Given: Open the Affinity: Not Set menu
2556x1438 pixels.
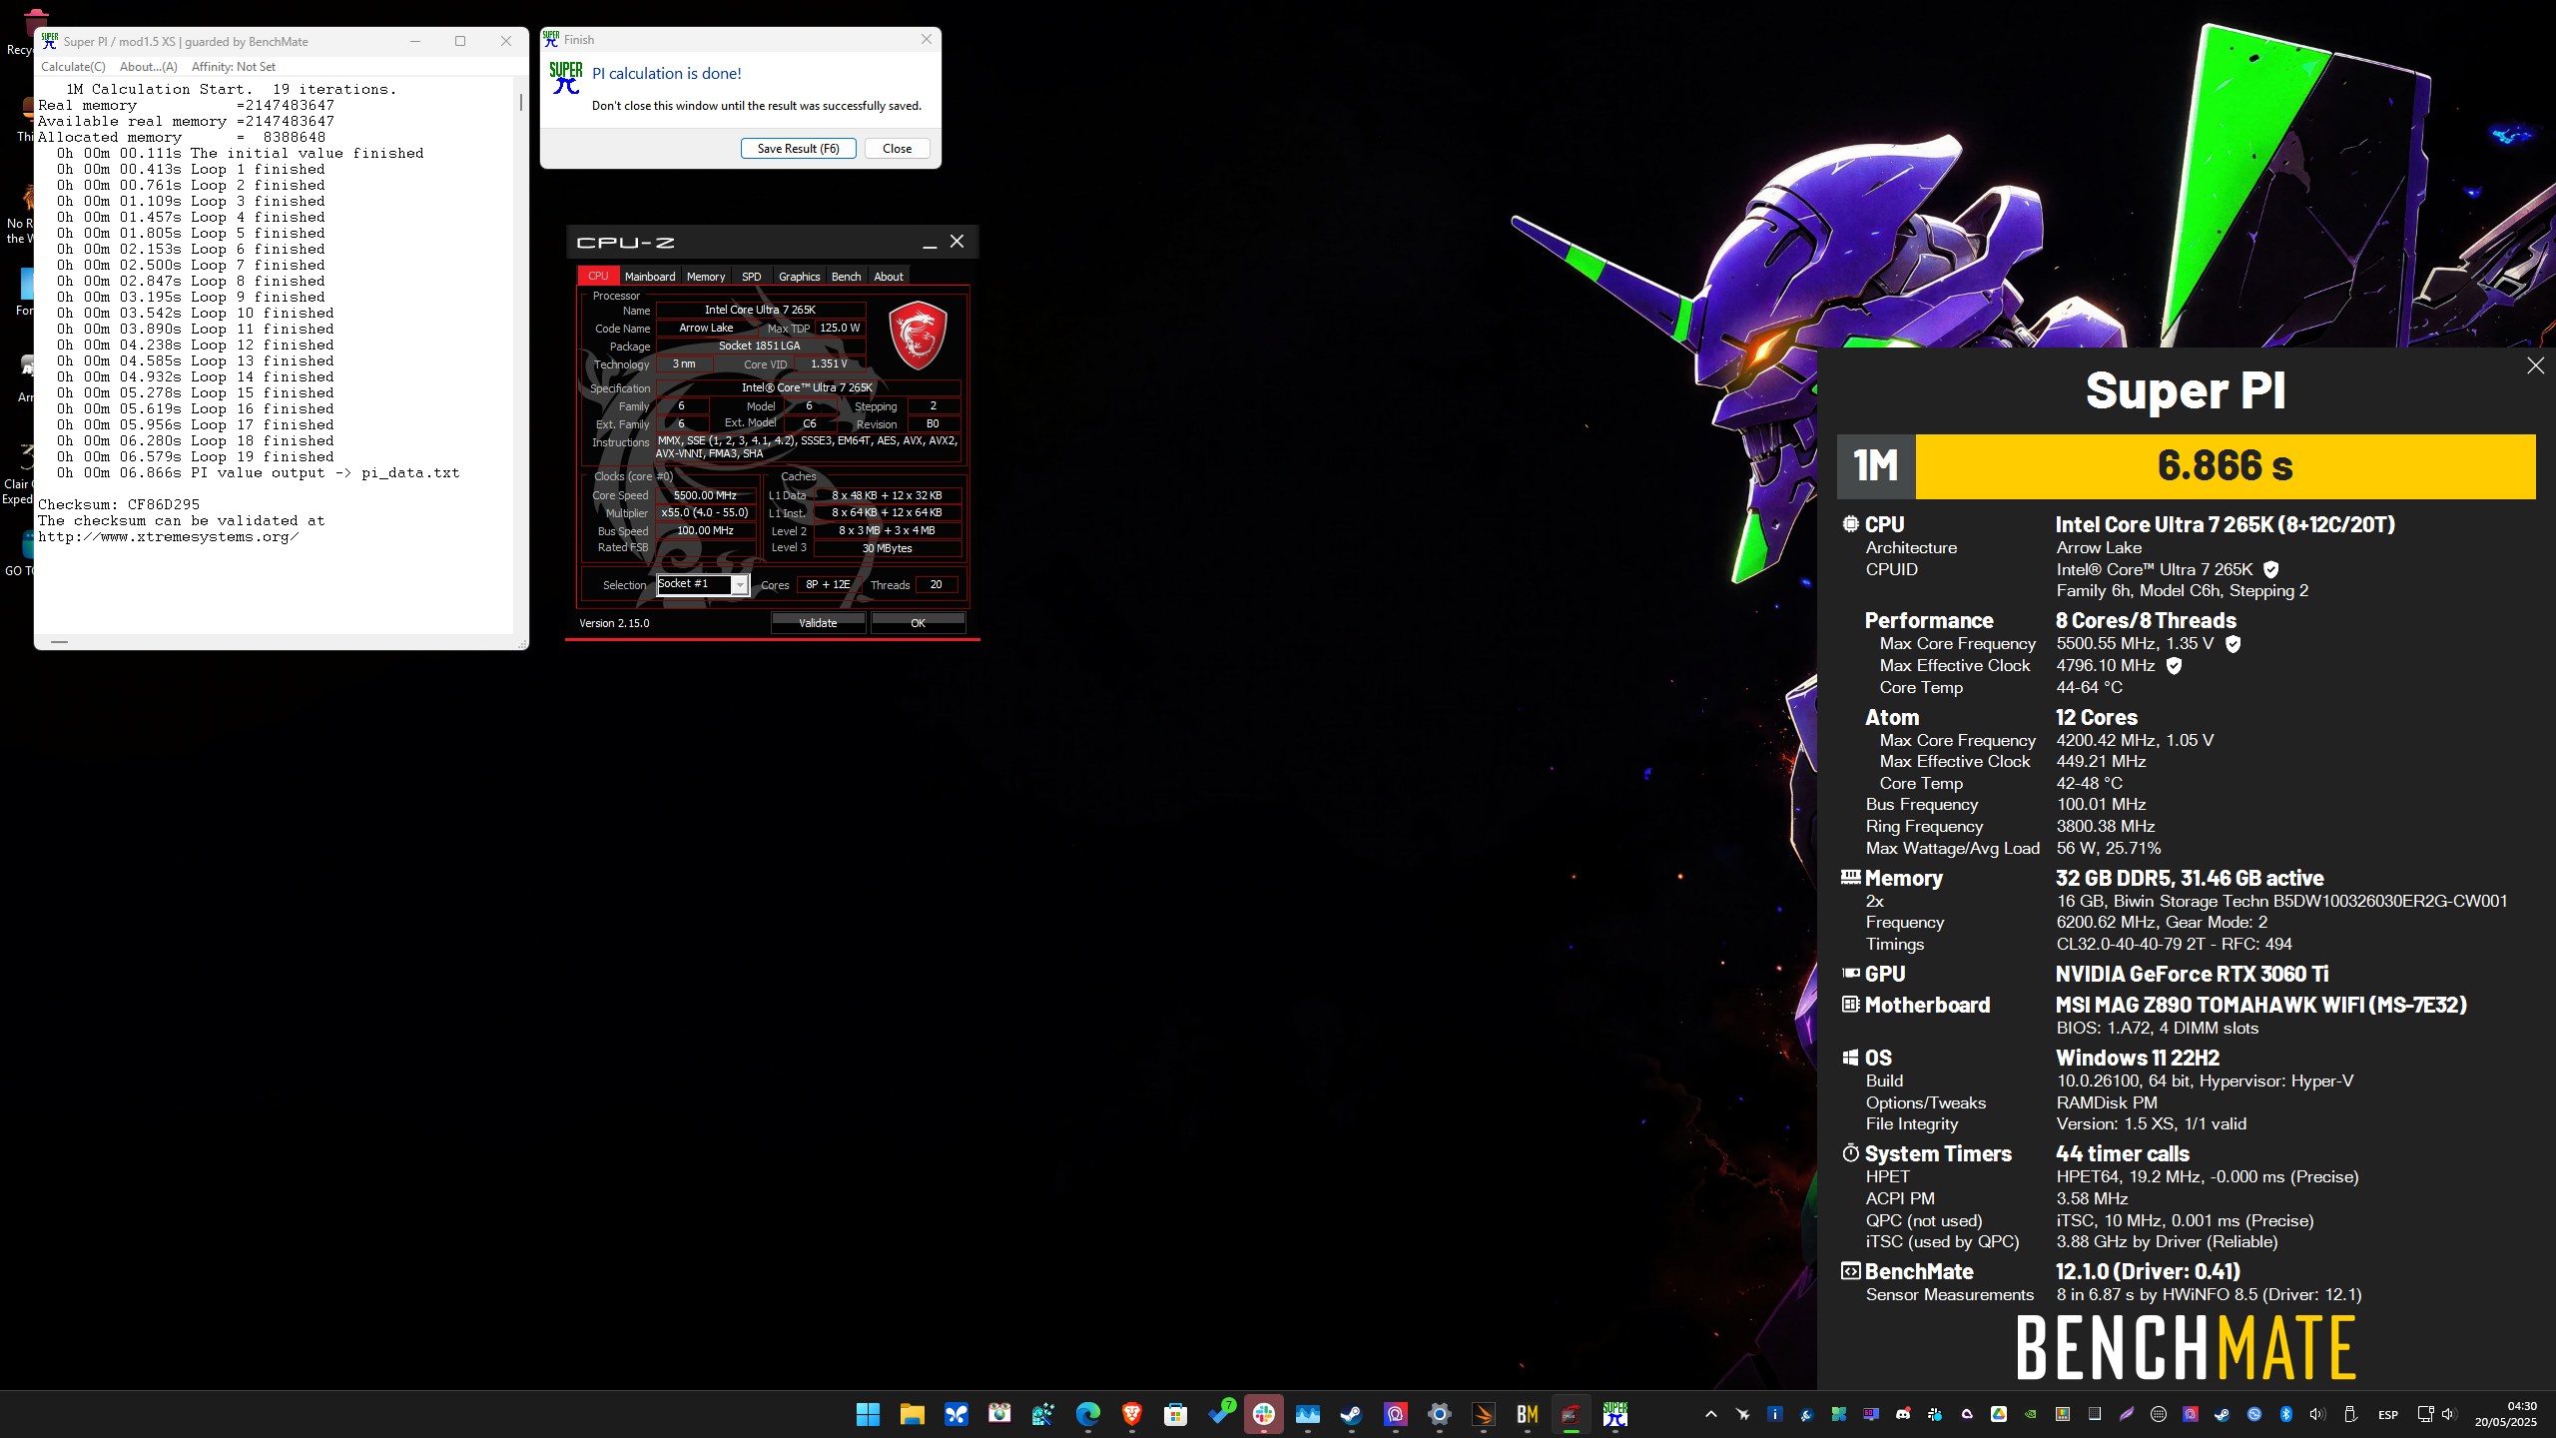Looking at the screenshot, I should pos(233,67).
